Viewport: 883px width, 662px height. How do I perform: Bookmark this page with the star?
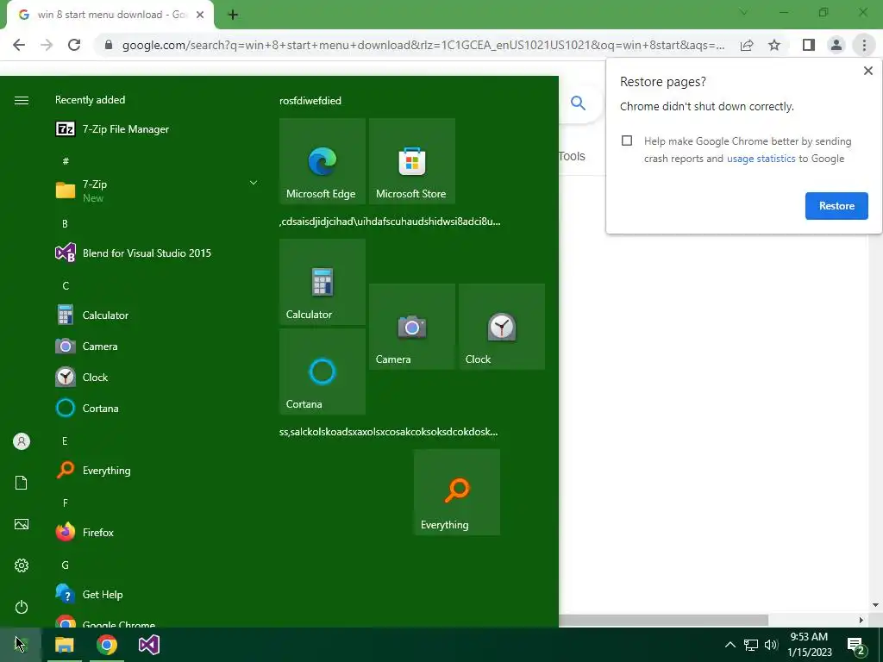pyautogui.click(x=774, y=45)
